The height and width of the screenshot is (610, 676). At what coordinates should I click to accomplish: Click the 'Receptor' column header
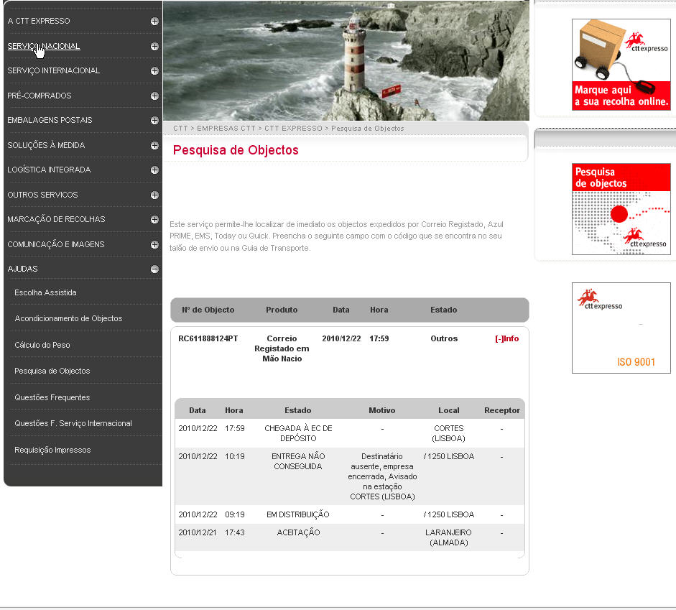(x=502, y=410)
